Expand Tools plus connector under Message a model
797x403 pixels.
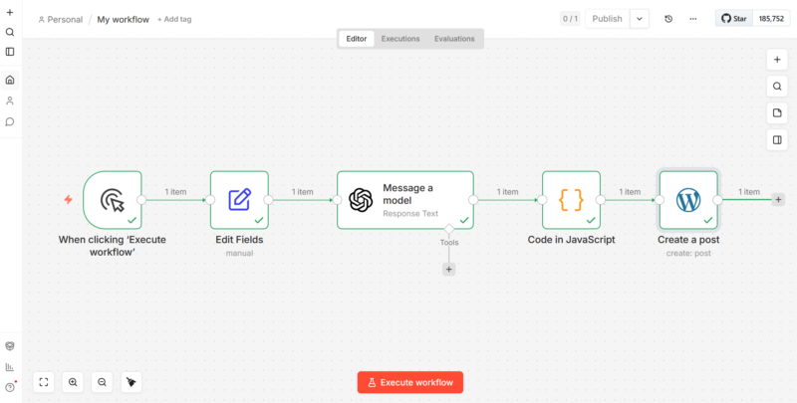point(448,269)
